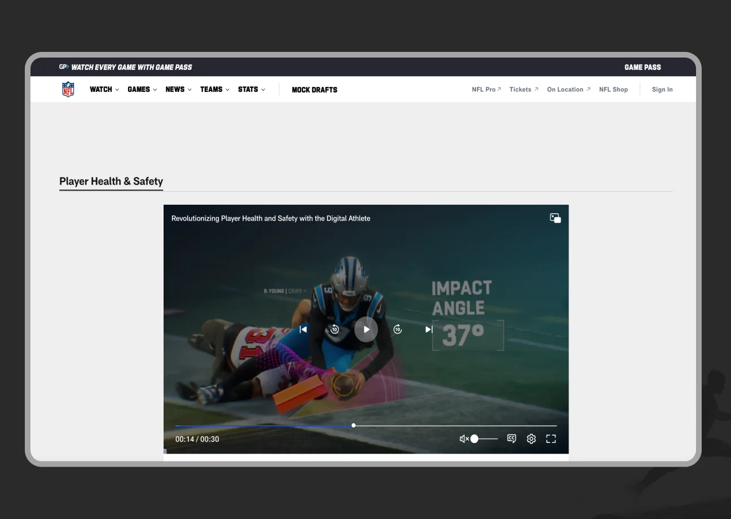Image resolution: width=731 pixels, height=519 pixels.
Task: Click the GP Game Pass logo icon
Action: (x=64, y=67)
